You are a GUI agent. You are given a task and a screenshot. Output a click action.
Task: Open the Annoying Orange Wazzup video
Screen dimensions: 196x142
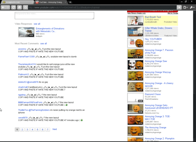point(158,72)
